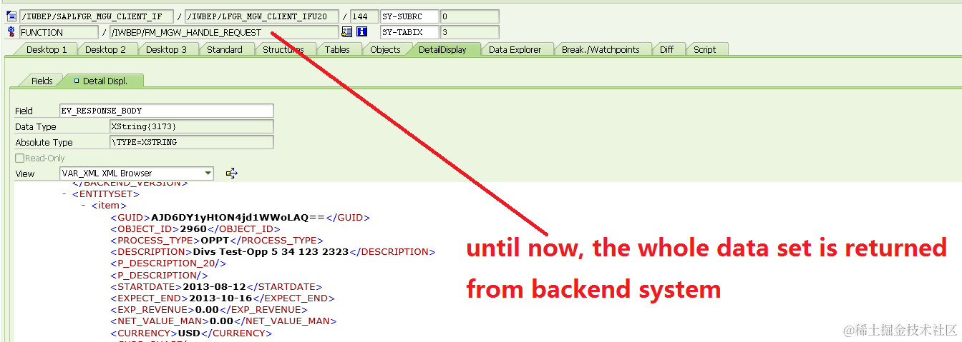
Task: Click the GUID value AJD6DY1yHtON4jd1WWoLAQ==
Action: coord(238,217)
